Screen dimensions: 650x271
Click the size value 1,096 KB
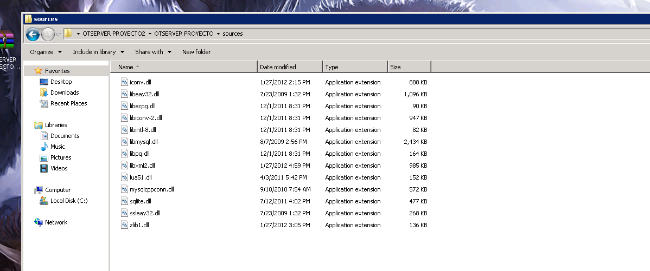[x=416, y=94]
